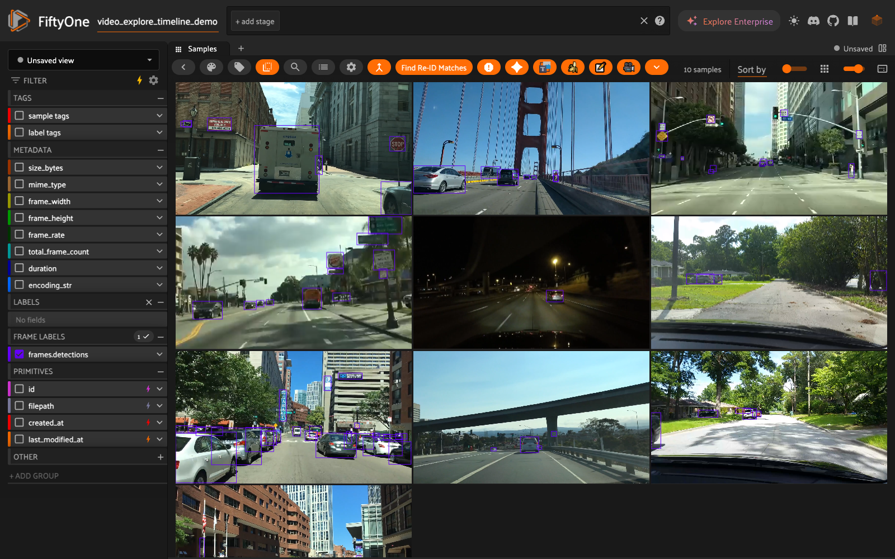Open the GitHub icon link
Viewport: 895px width, 559px height.
[x=833, y=21]
